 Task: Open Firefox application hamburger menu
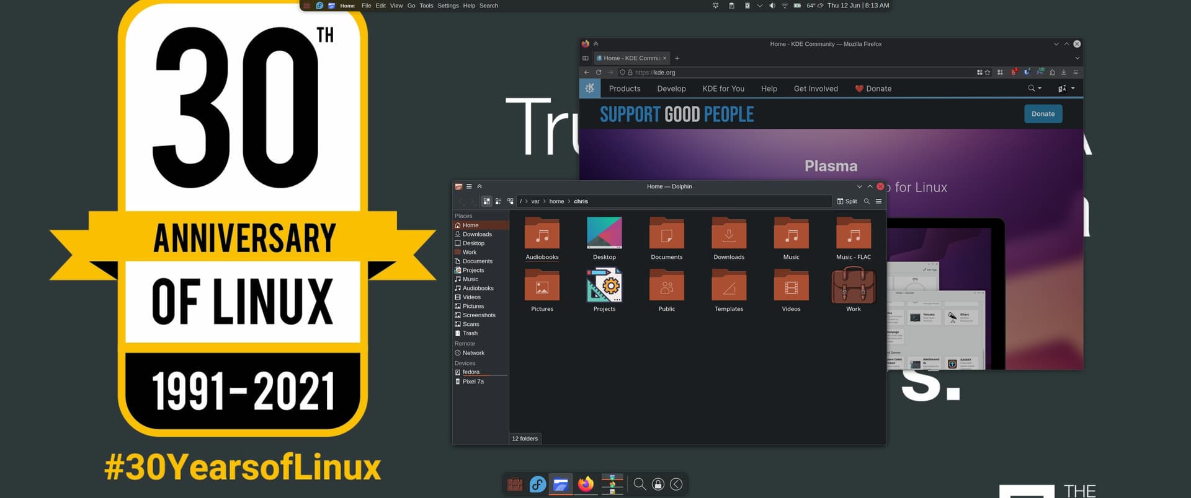(1076, 72)
